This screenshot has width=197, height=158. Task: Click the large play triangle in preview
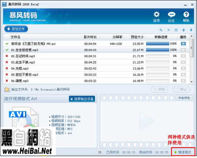coord(146,121)
